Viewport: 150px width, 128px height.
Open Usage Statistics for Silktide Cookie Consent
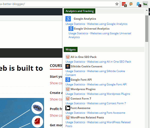75,71
